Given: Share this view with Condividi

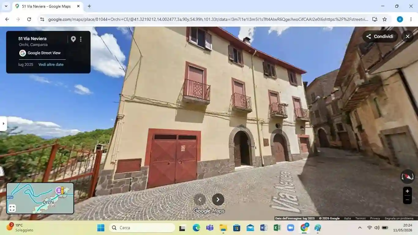Looking at the screenshot, I should [x=380, y=36].
